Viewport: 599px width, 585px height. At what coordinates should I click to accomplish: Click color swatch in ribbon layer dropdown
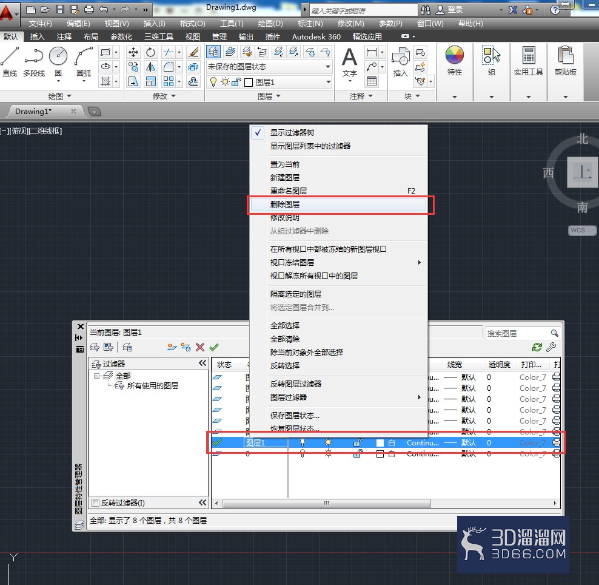pos(249,82)
